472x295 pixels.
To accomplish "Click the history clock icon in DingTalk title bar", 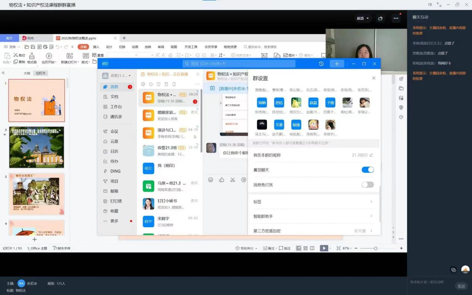I will coord(321,64).
